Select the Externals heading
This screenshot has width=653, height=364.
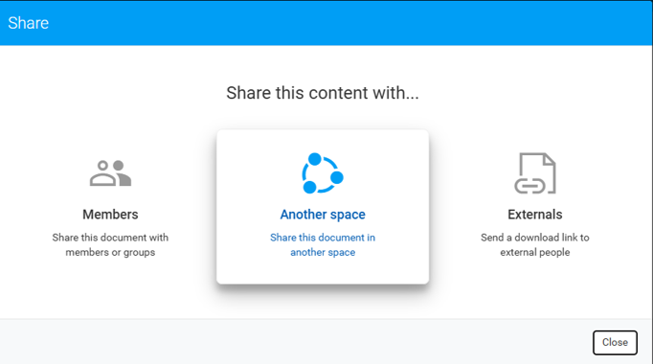pos(535,215)
